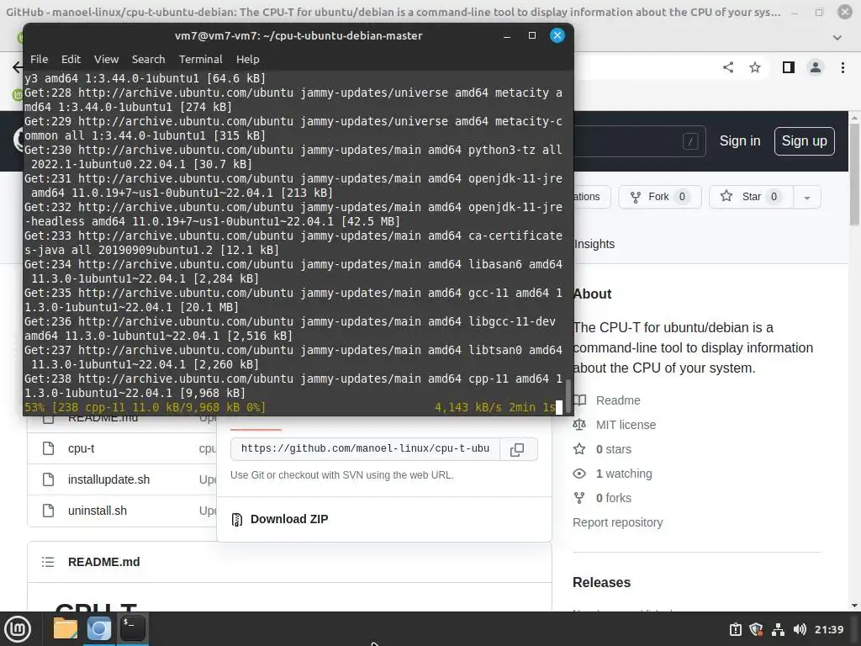The width and height of the screenshot is (861, 646).
Task: Open the clock showing 21:39
Action: pos(828,629)
